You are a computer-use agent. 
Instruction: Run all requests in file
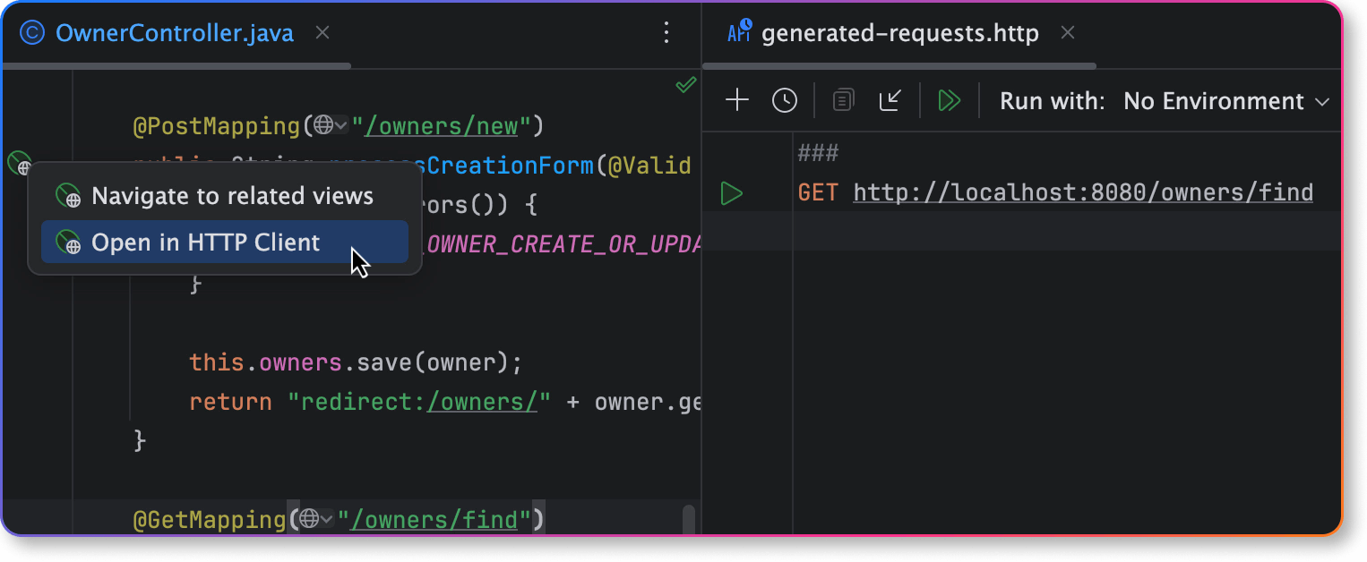(949, 100)
